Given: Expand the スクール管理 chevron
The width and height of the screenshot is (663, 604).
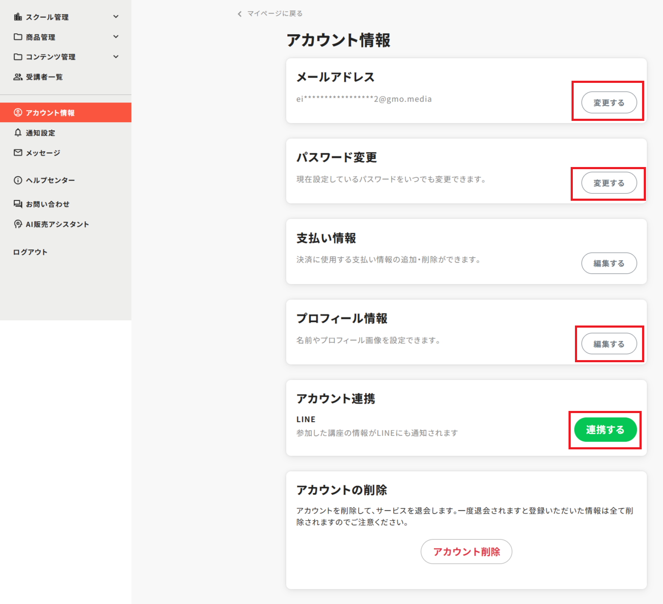Looking at the screenshot, I should (116, 17).
